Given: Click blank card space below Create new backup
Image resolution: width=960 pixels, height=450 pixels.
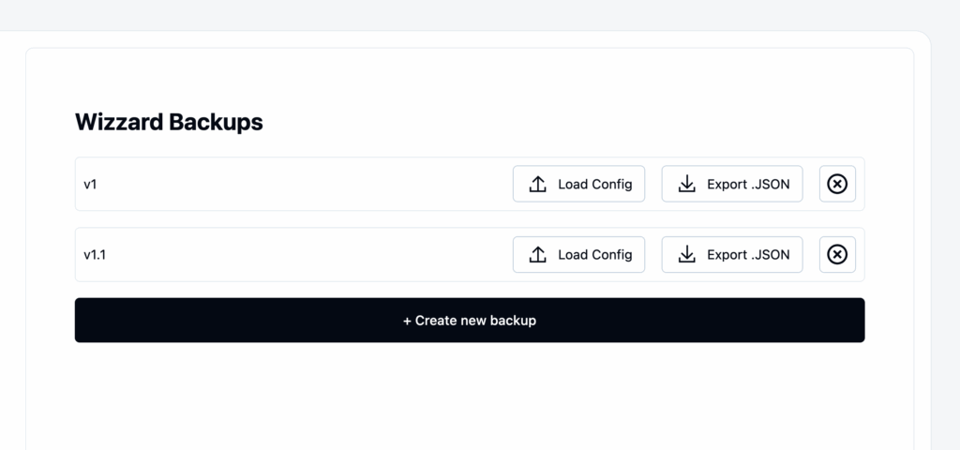Looking at the screenshot, I should point(469,394).
